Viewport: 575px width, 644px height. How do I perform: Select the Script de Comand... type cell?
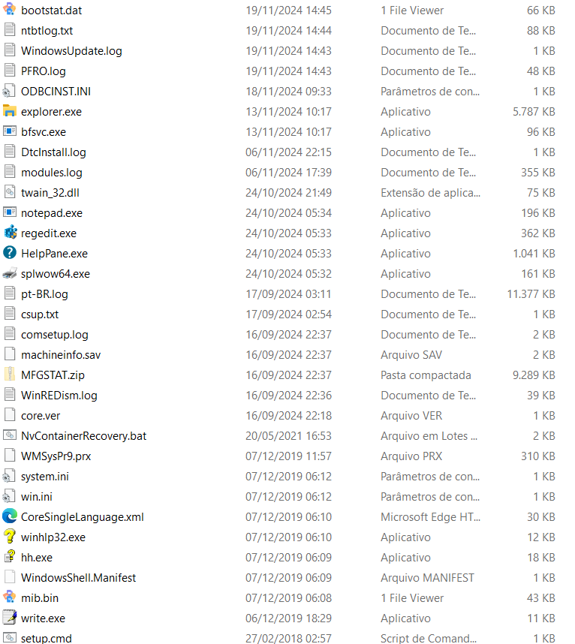429,638
